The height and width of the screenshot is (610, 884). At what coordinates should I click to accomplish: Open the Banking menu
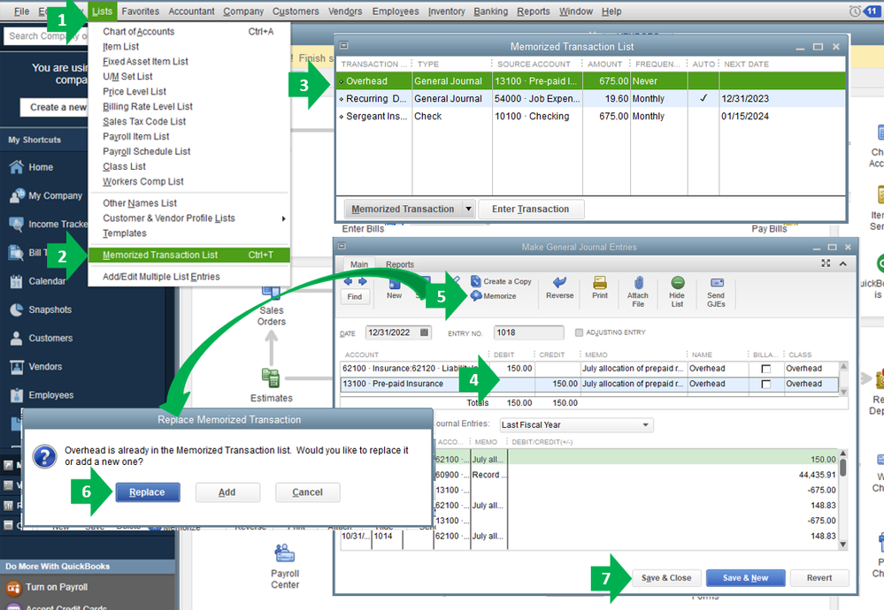pos(490,11)
